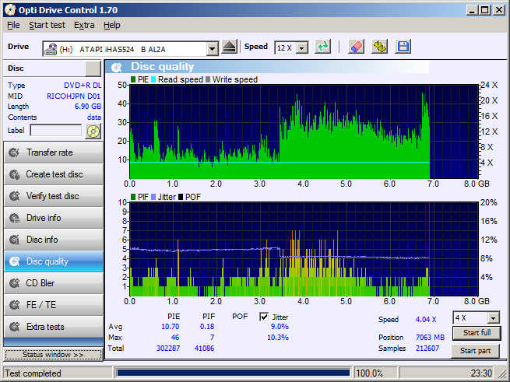Click the Disc quality header disc icon
Image resolution: width=510 pixels, height=382 pixels.
(117, 67)
